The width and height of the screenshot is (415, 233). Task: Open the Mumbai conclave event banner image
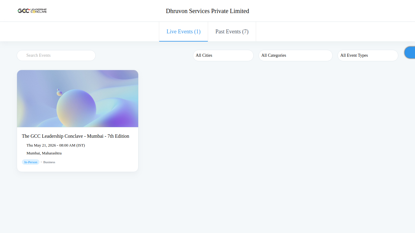click(x=77, y=99)
